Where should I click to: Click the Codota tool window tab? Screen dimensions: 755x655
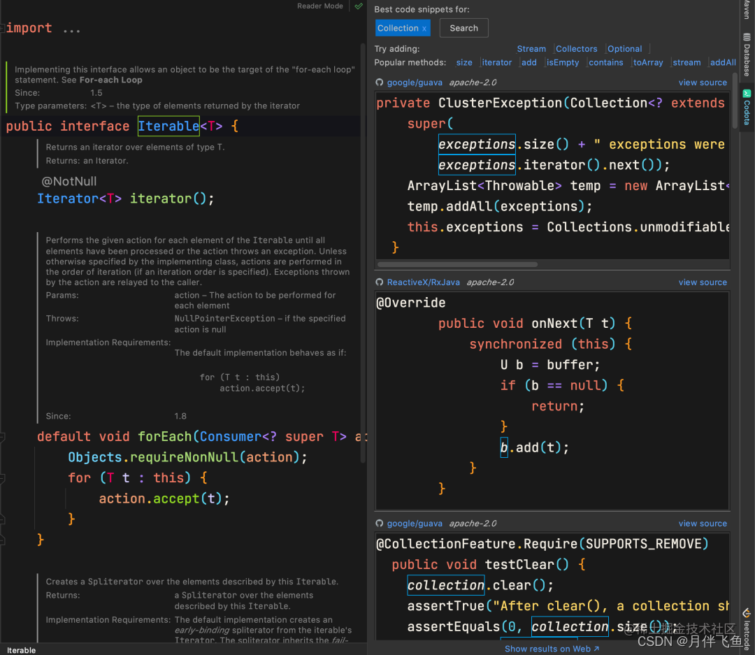point(747,107)
